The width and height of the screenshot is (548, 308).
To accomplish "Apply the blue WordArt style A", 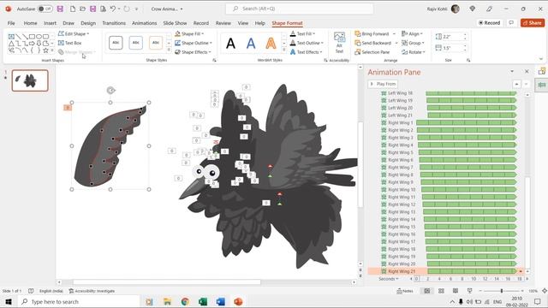I will click(x=251, y=44).
